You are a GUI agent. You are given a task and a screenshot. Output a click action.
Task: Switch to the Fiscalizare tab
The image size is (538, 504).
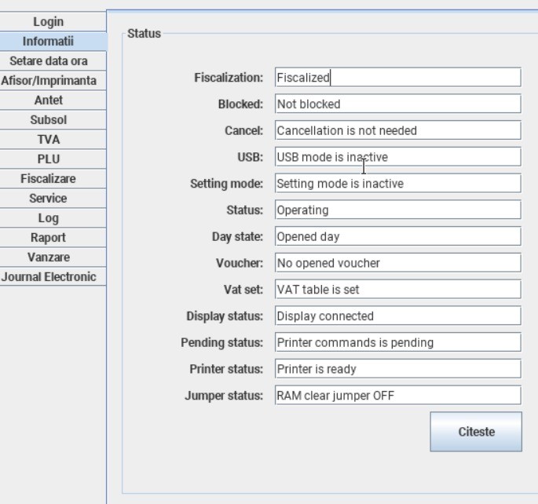(53, 179)
